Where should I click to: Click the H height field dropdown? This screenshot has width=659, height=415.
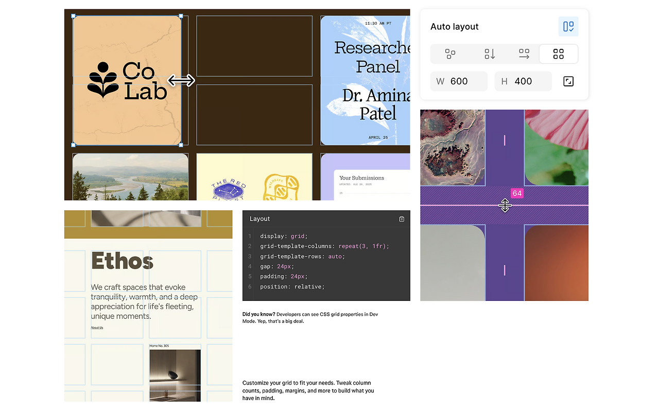coord(523,81)
